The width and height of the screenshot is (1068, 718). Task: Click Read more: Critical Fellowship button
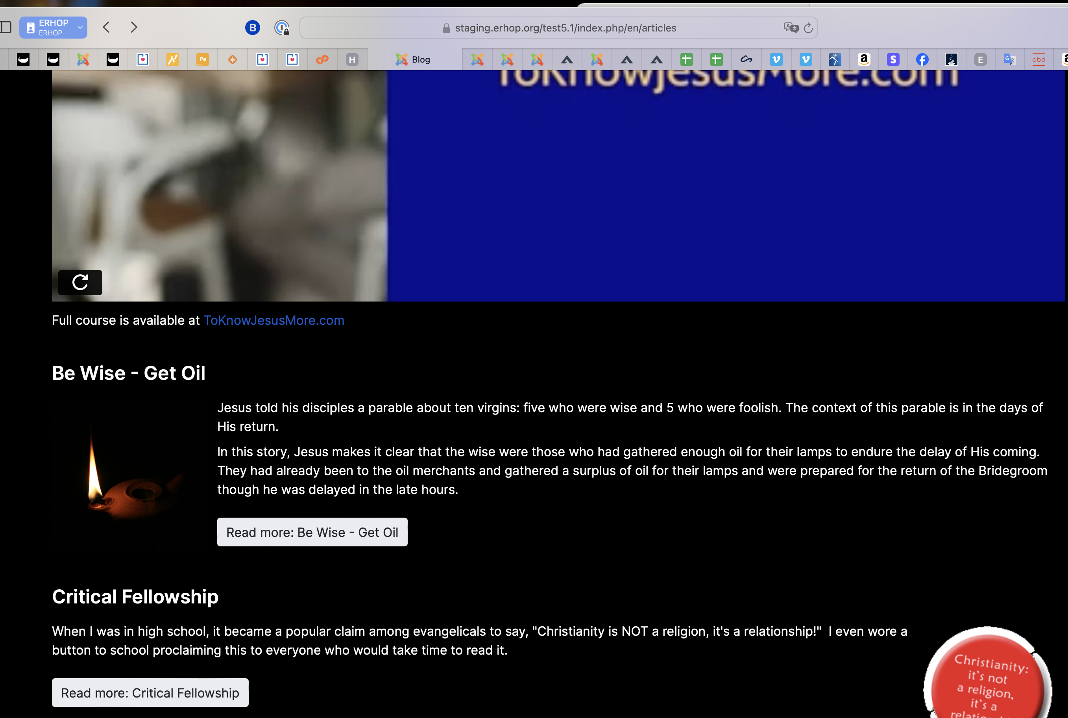(150, 693)
